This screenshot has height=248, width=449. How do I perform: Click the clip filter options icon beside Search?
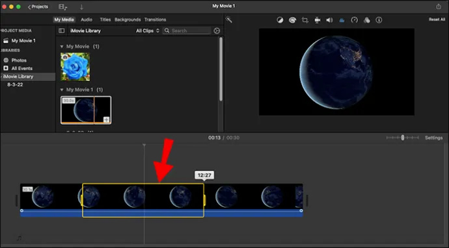point(217,31)
